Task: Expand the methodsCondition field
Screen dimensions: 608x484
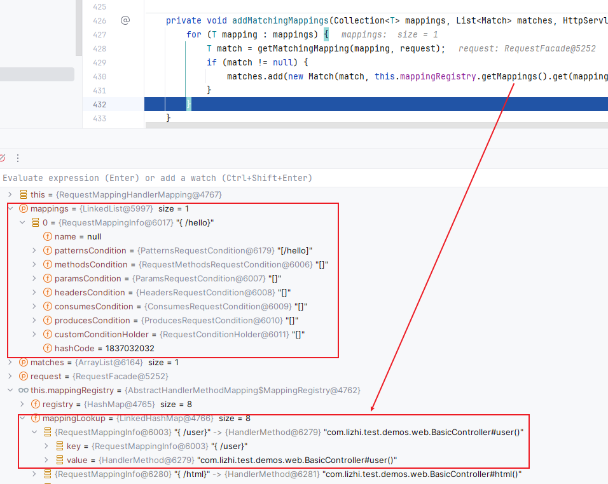Action: click(34, 264)
